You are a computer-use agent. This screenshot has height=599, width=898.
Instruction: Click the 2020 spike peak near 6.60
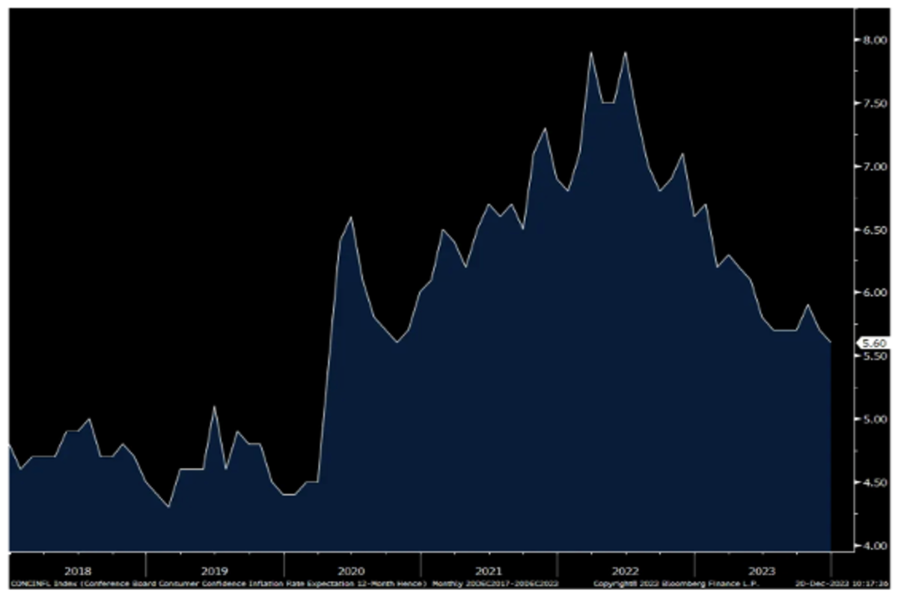[351, 218]
